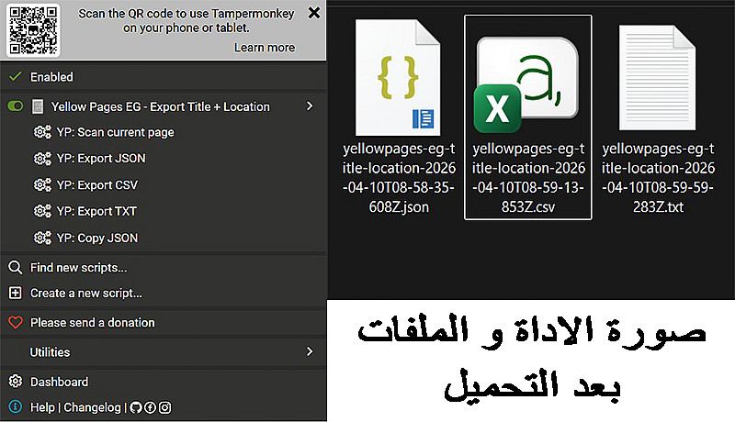This screenshot has width=735, height=422.
Task: Open Yellow Pages EG - Export Title + Location script
Action: coord(160,106)
